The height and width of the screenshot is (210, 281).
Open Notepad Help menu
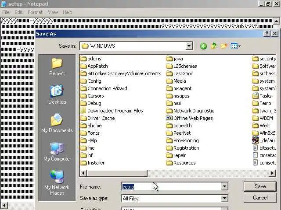(67, 12)
